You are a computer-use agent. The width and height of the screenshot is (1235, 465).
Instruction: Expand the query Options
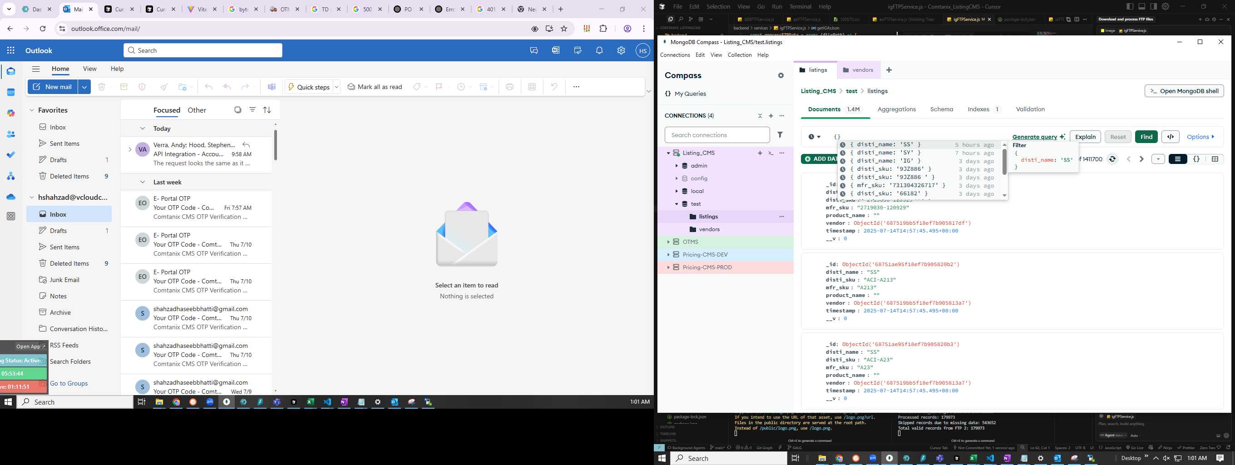click(x=1201, y=137)
